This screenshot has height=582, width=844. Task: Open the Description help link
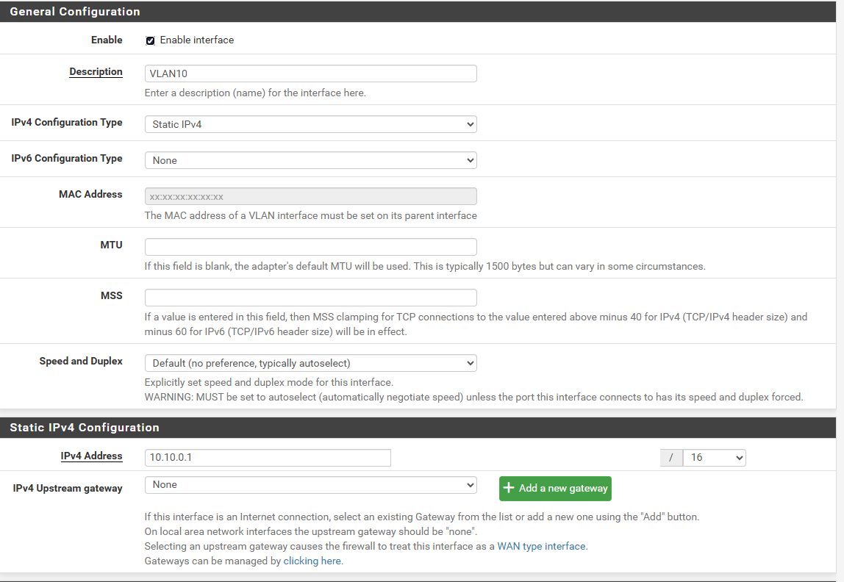pos(96,71)
